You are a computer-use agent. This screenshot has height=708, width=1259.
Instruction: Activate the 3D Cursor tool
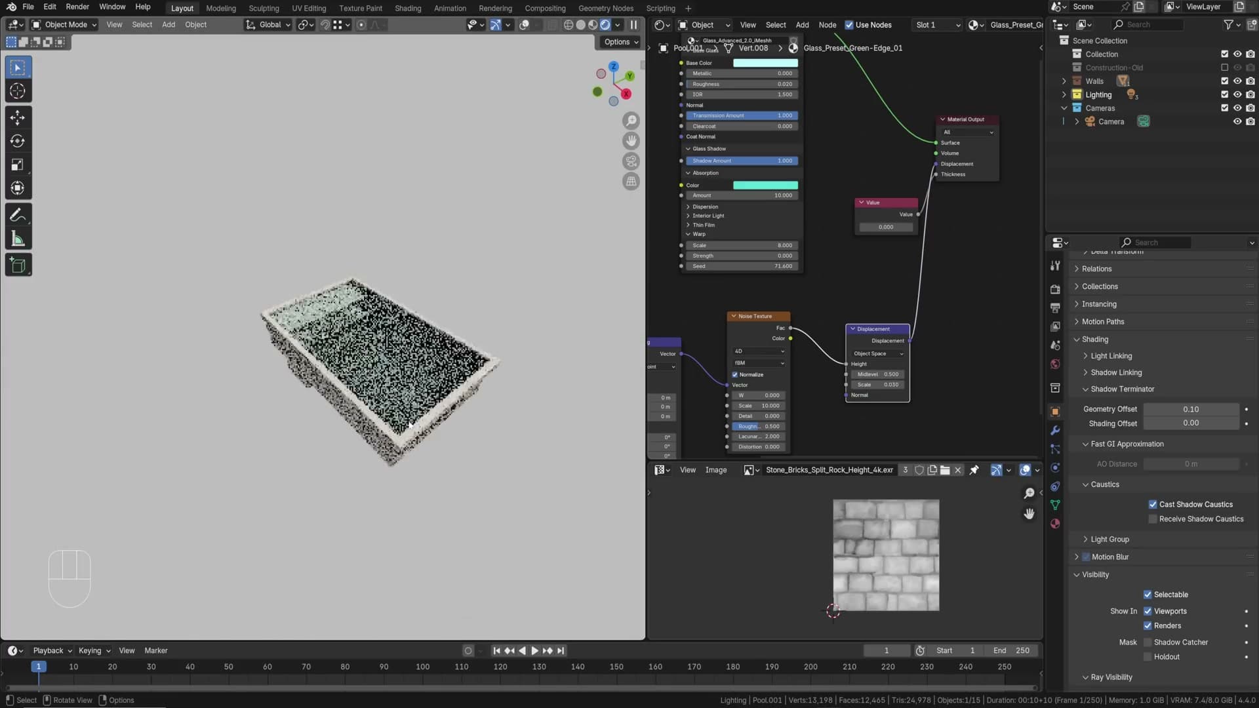18,91
